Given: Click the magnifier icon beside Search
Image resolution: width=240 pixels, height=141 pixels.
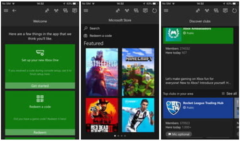Looking at the screenshot, I should 86,28.
